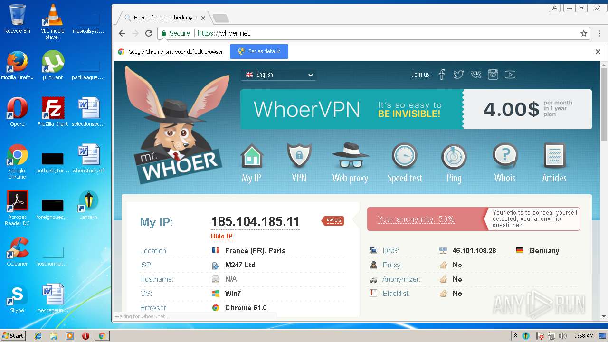Launch Acrobat Reader DC shortcut
Screen dimensions: 608x342
(17, 208)
